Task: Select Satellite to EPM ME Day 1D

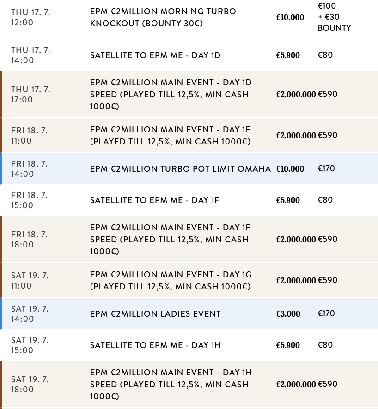Action: click(x=155, y=55)
